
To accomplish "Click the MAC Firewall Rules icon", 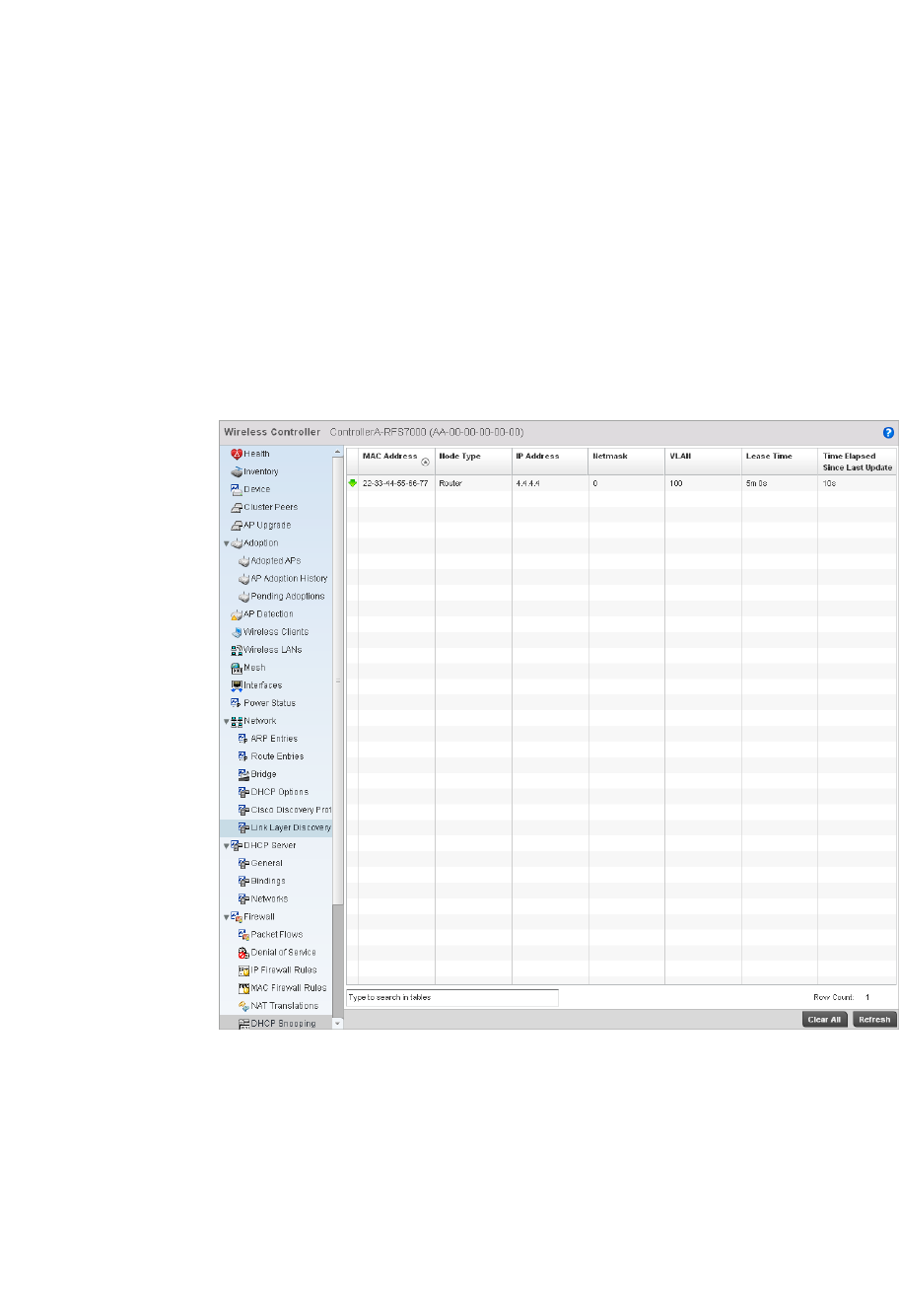I will (x=244, y=987).
